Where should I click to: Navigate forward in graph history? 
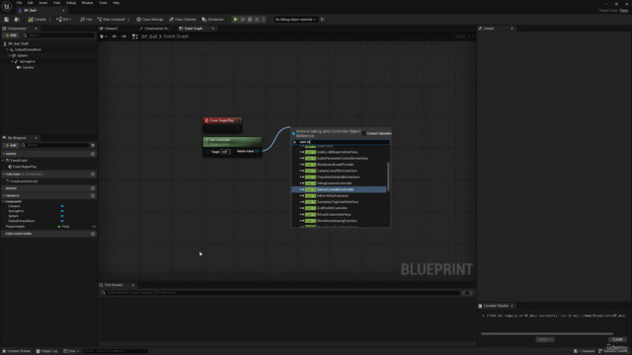(123, 36)
